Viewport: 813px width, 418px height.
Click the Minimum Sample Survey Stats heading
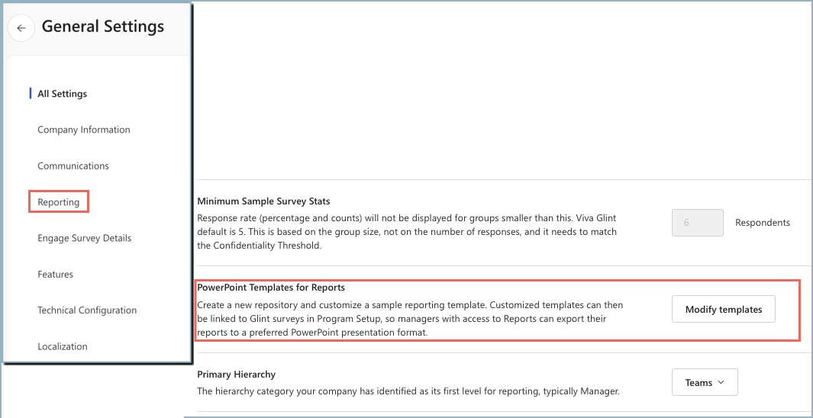[263, 201]
